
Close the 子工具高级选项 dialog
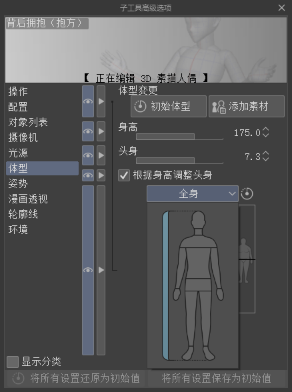tap(281, 8)
